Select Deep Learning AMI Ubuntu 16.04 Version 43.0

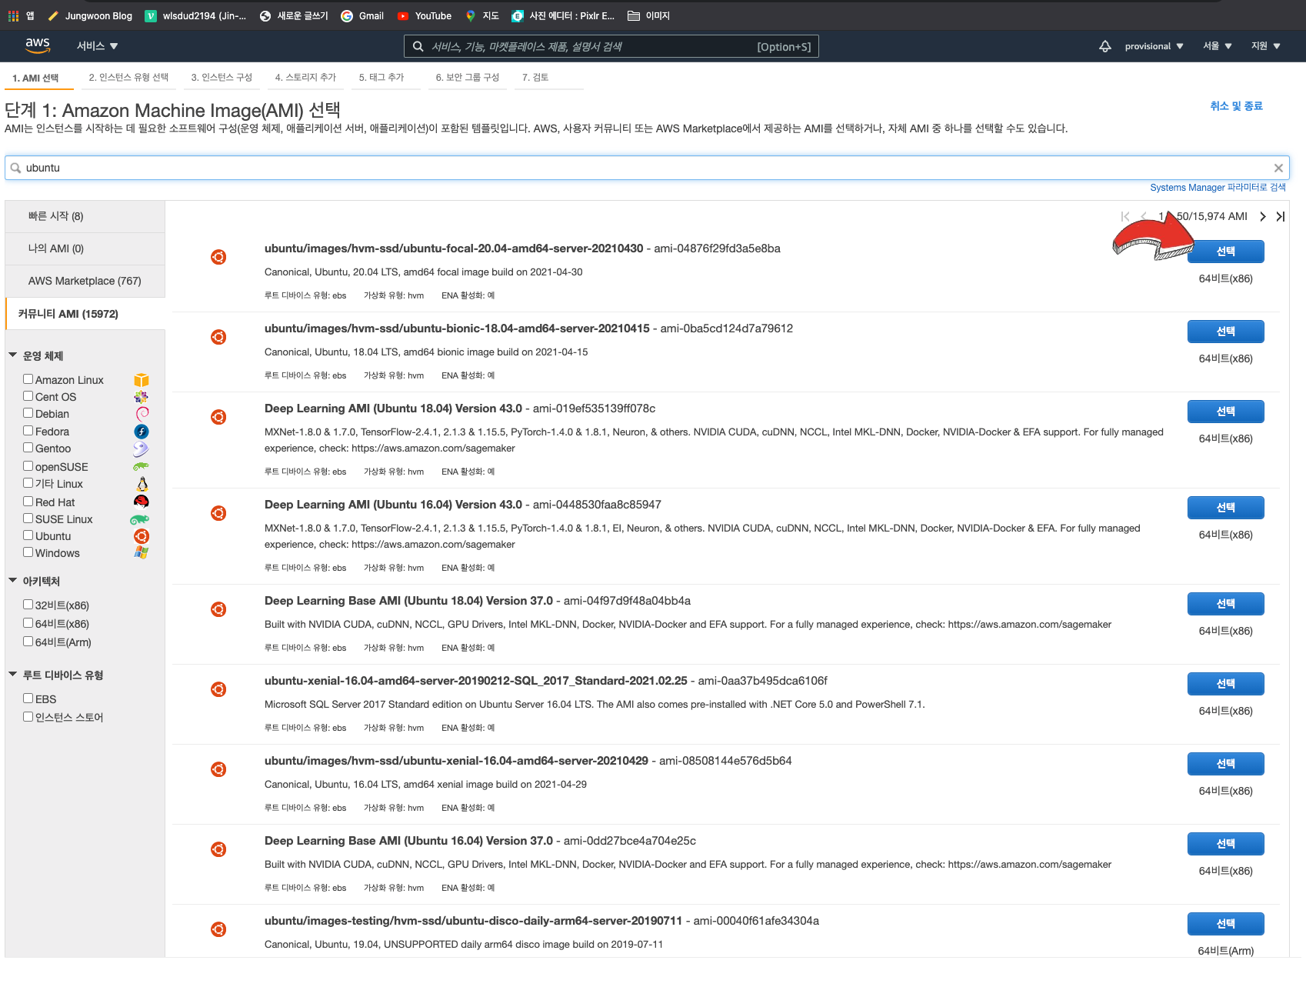pyautogui.click(x=1226, y=508)
